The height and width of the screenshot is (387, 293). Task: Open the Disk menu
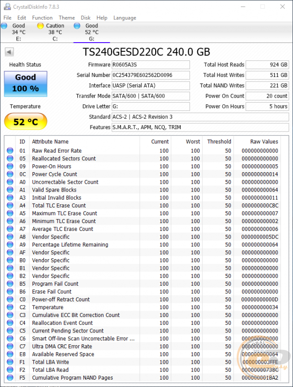86,18
